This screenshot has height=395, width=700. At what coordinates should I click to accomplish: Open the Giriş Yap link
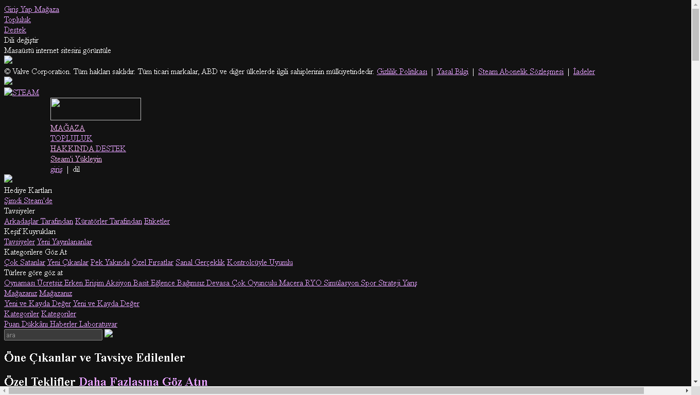coord(19,9)
